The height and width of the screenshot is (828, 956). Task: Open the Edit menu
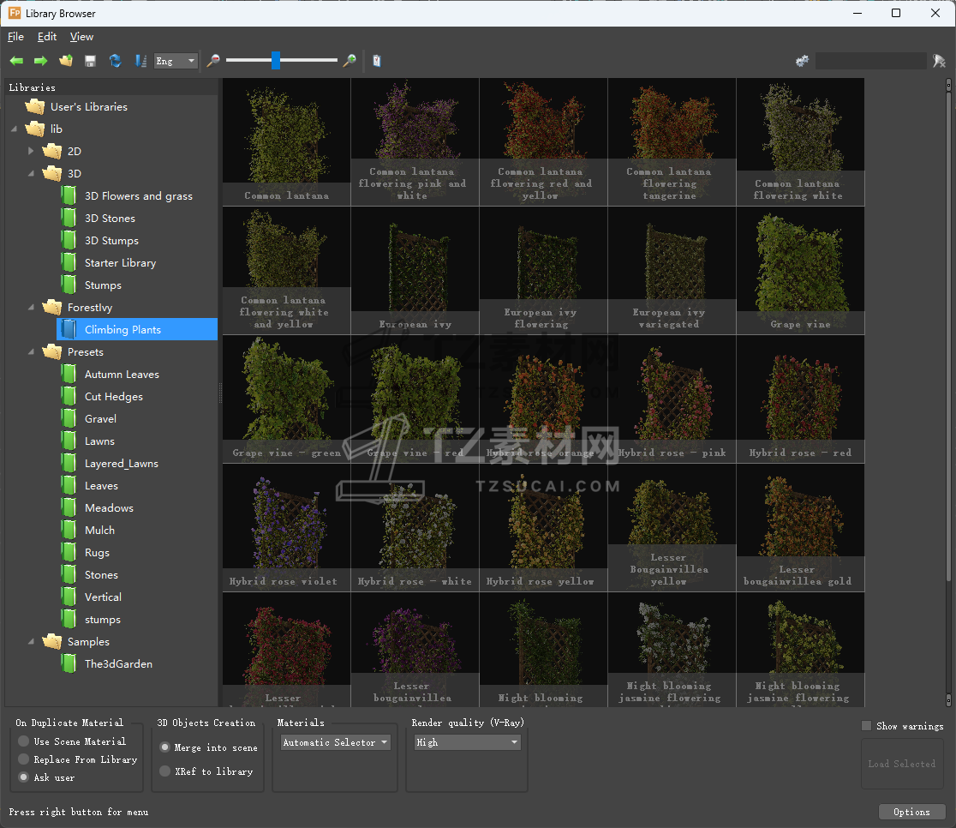pos(47,37)
